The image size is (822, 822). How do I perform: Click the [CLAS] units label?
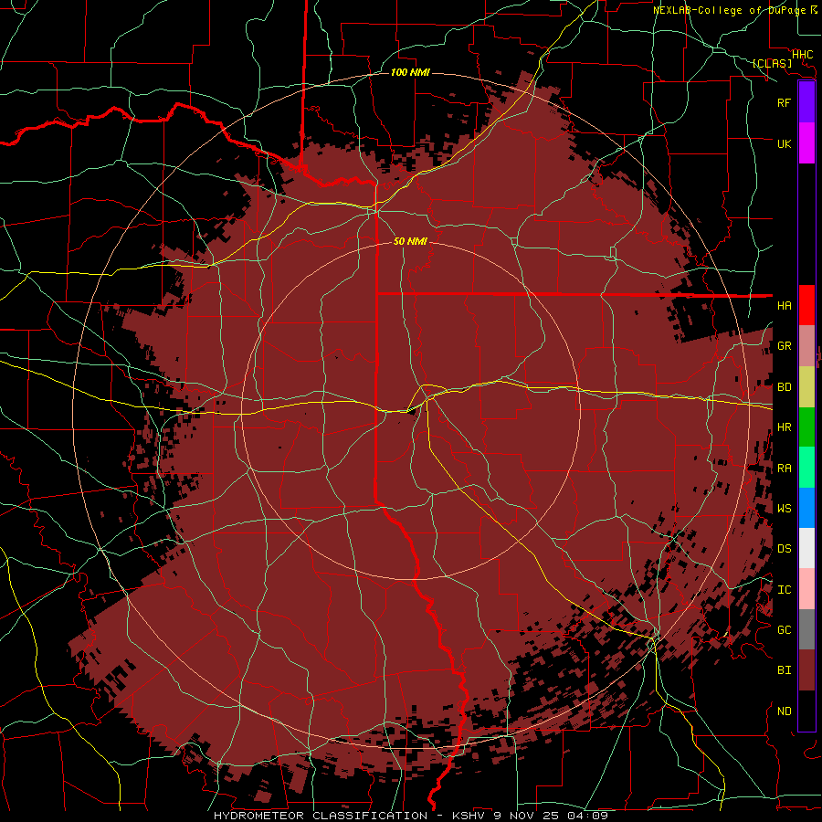pos(772,63)
